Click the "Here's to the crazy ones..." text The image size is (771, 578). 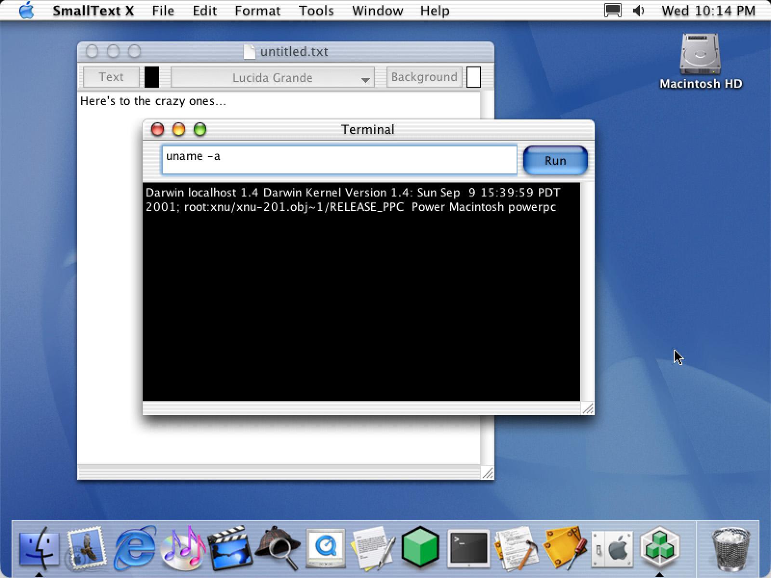[x=153, y=101]
